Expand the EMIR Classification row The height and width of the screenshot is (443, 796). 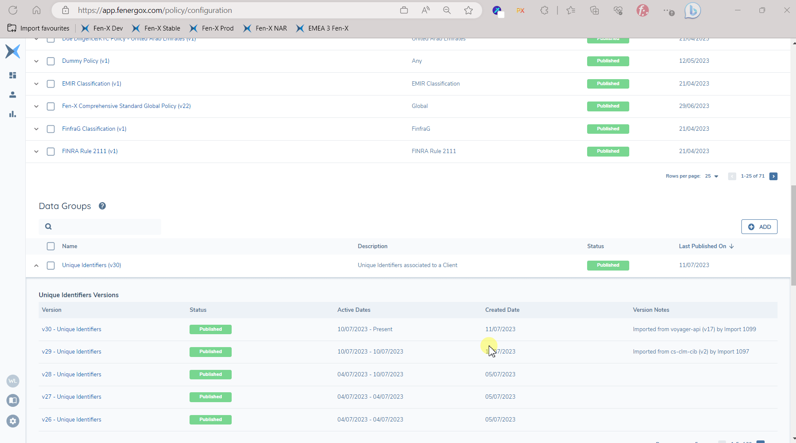click(37, 84)
